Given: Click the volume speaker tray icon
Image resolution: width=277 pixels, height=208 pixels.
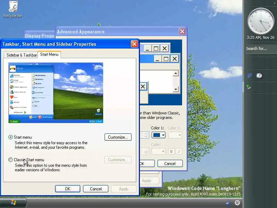Looking at the screenshot, I should pyautogui.click(x=228, y=203).
